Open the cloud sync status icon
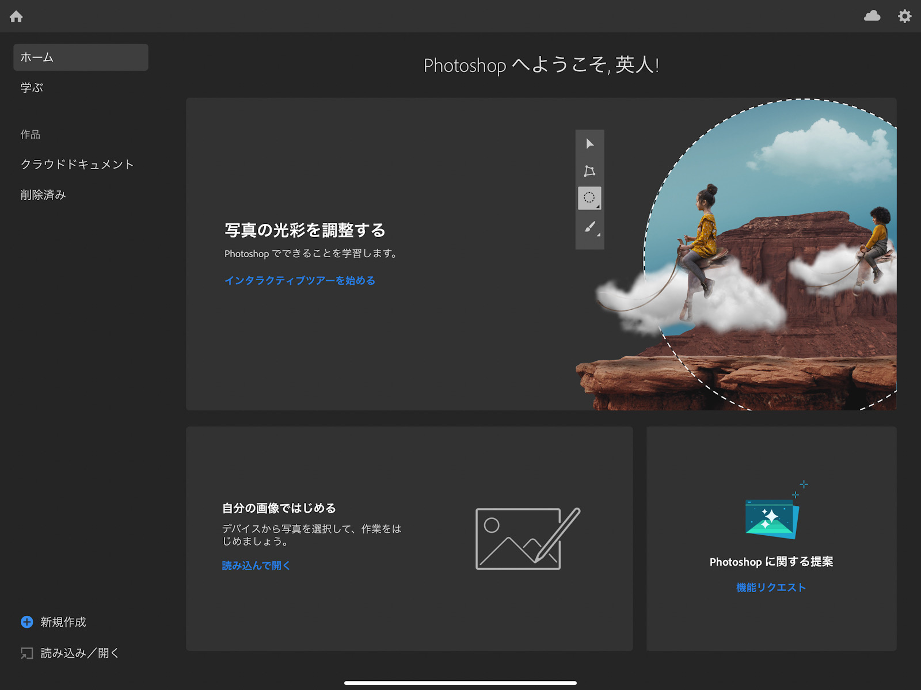 [871, 16]
